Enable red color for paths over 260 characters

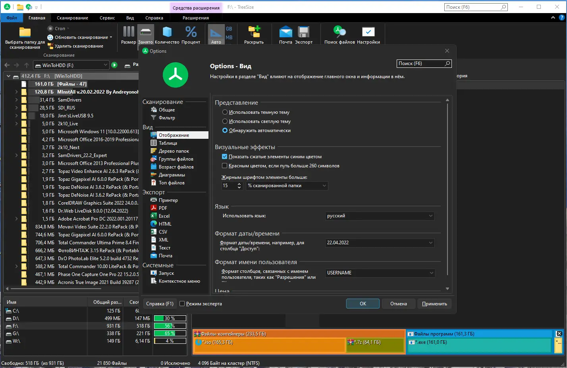tap(225, 166)
